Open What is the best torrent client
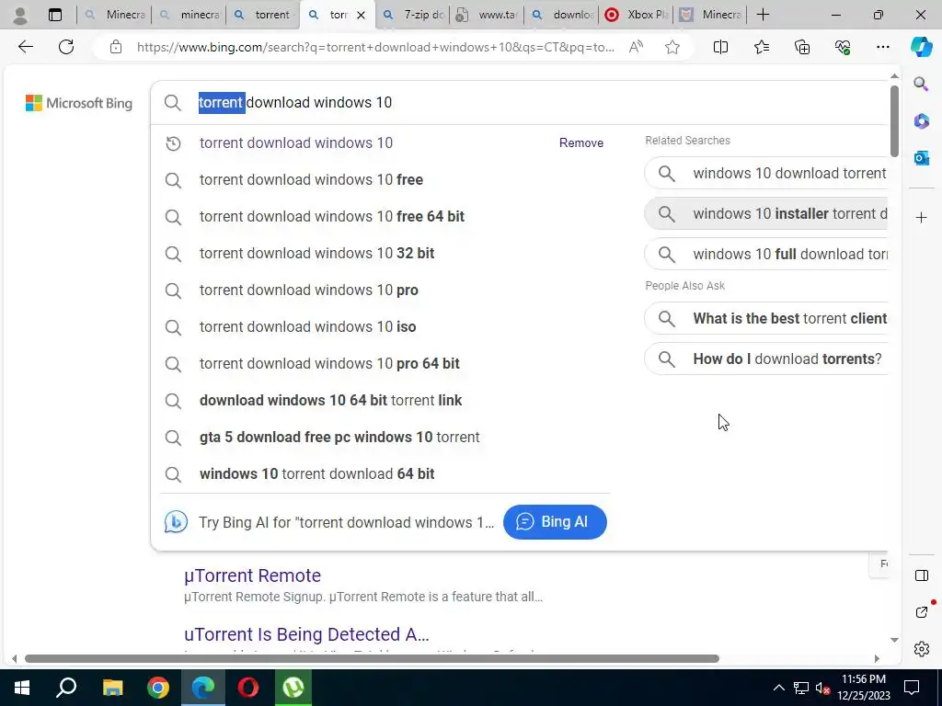This screenshot has width=942, height=706. [766, 318]
